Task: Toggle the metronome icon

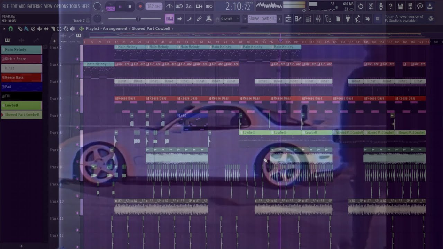Action: 169,6
